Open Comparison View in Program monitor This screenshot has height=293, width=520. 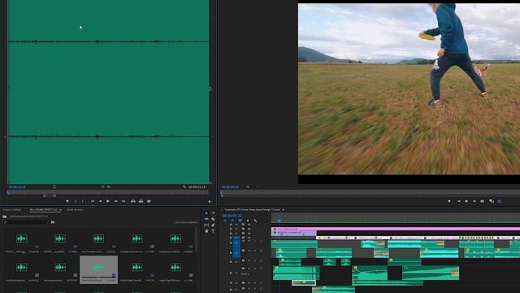click(x=491, y=201)
